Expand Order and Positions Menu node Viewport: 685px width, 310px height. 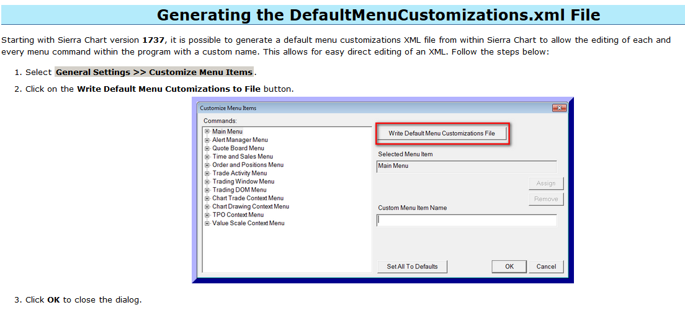207,165
